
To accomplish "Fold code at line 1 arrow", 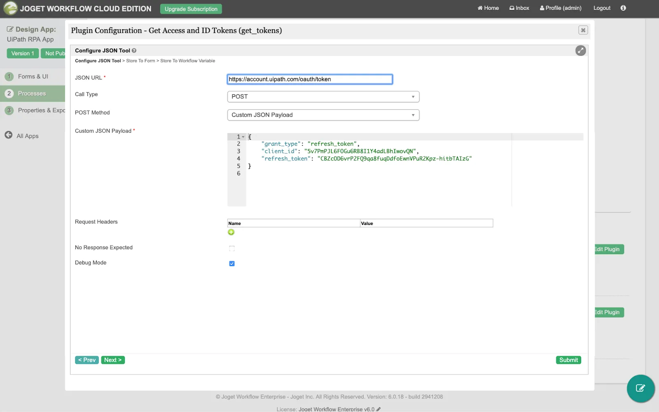I will tap(243, 137).
